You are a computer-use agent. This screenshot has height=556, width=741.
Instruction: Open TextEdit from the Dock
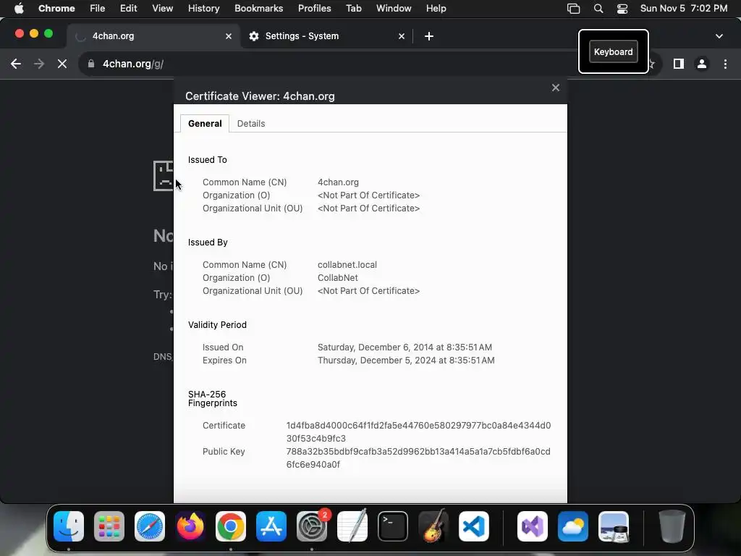tap(352, 526)
